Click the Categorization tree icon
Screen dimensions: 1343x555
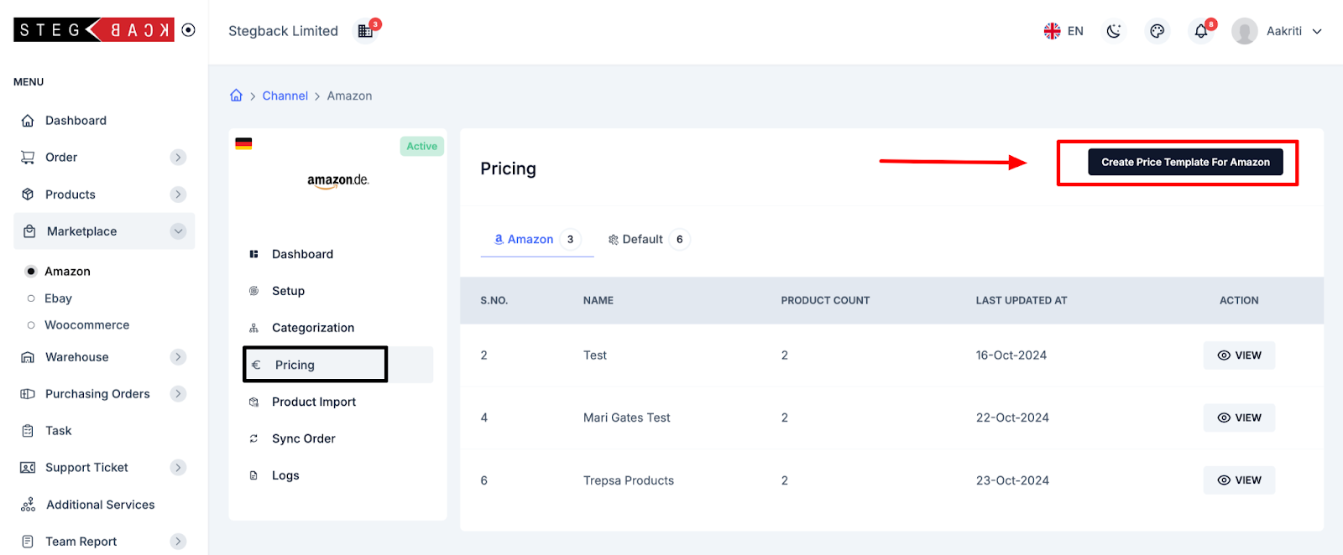(x=253, y=328)
